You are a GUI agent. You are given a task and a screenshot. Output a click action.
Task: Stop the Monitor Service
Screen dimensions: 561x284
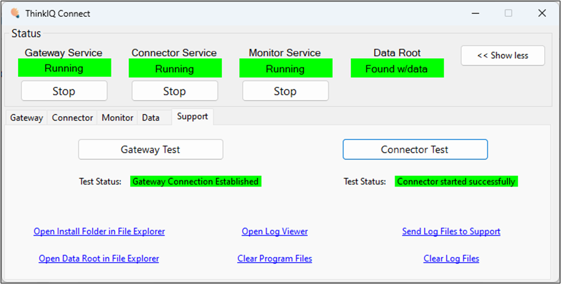[x=285, y=91]
